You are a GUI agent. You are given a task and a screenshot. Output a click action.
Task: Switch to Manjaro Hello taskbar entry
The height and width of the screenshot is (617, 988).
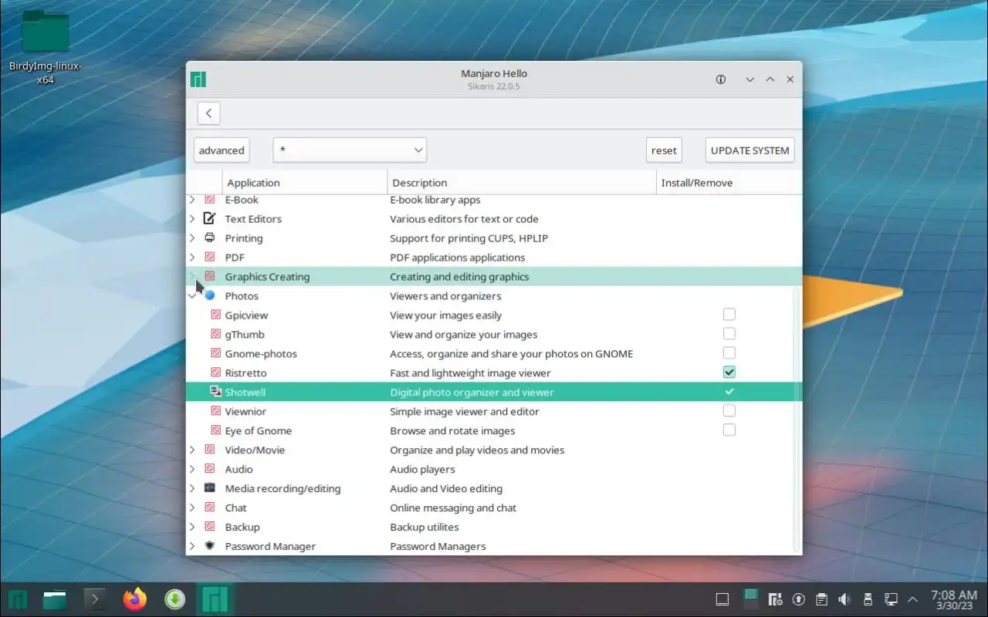(x=215, y=599)
